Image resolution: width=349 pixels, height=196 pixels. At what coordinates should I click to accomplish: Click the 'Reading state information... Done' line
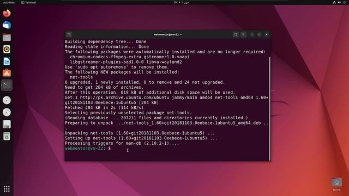tap(107, 47)
